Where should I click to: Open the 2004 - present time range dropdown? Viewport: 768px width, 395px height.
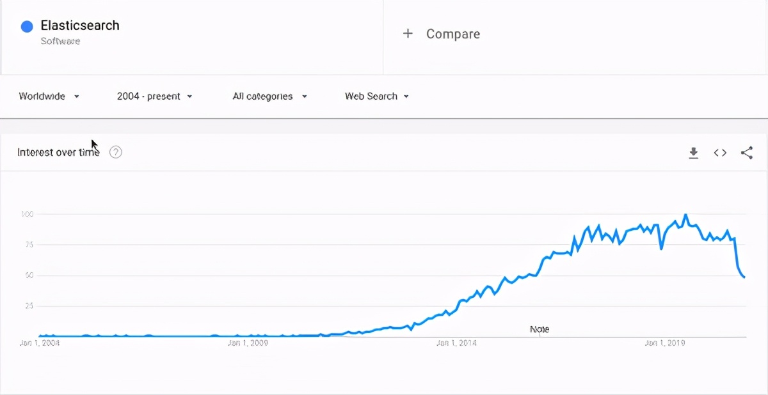click(x=154, y=97)
